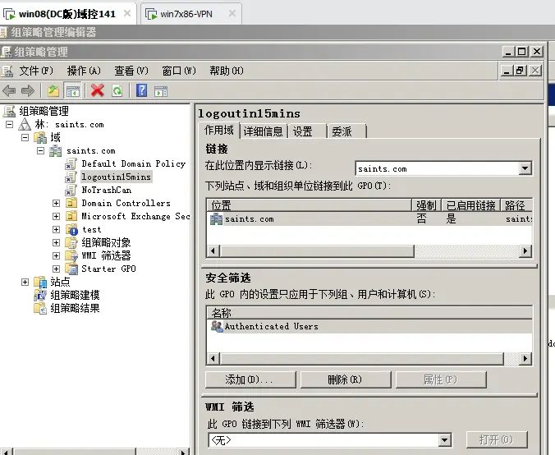The width and height of the screenshot is (555, 455).
Task: Click the links list left scroll arrow
Action: pos(213,251)
